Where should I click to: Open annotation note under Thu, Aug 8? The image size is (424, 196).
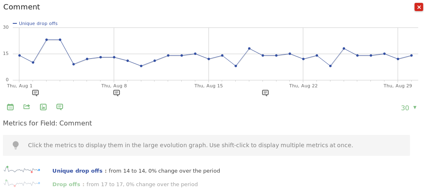pyautogui.click(x=117, y=93)
